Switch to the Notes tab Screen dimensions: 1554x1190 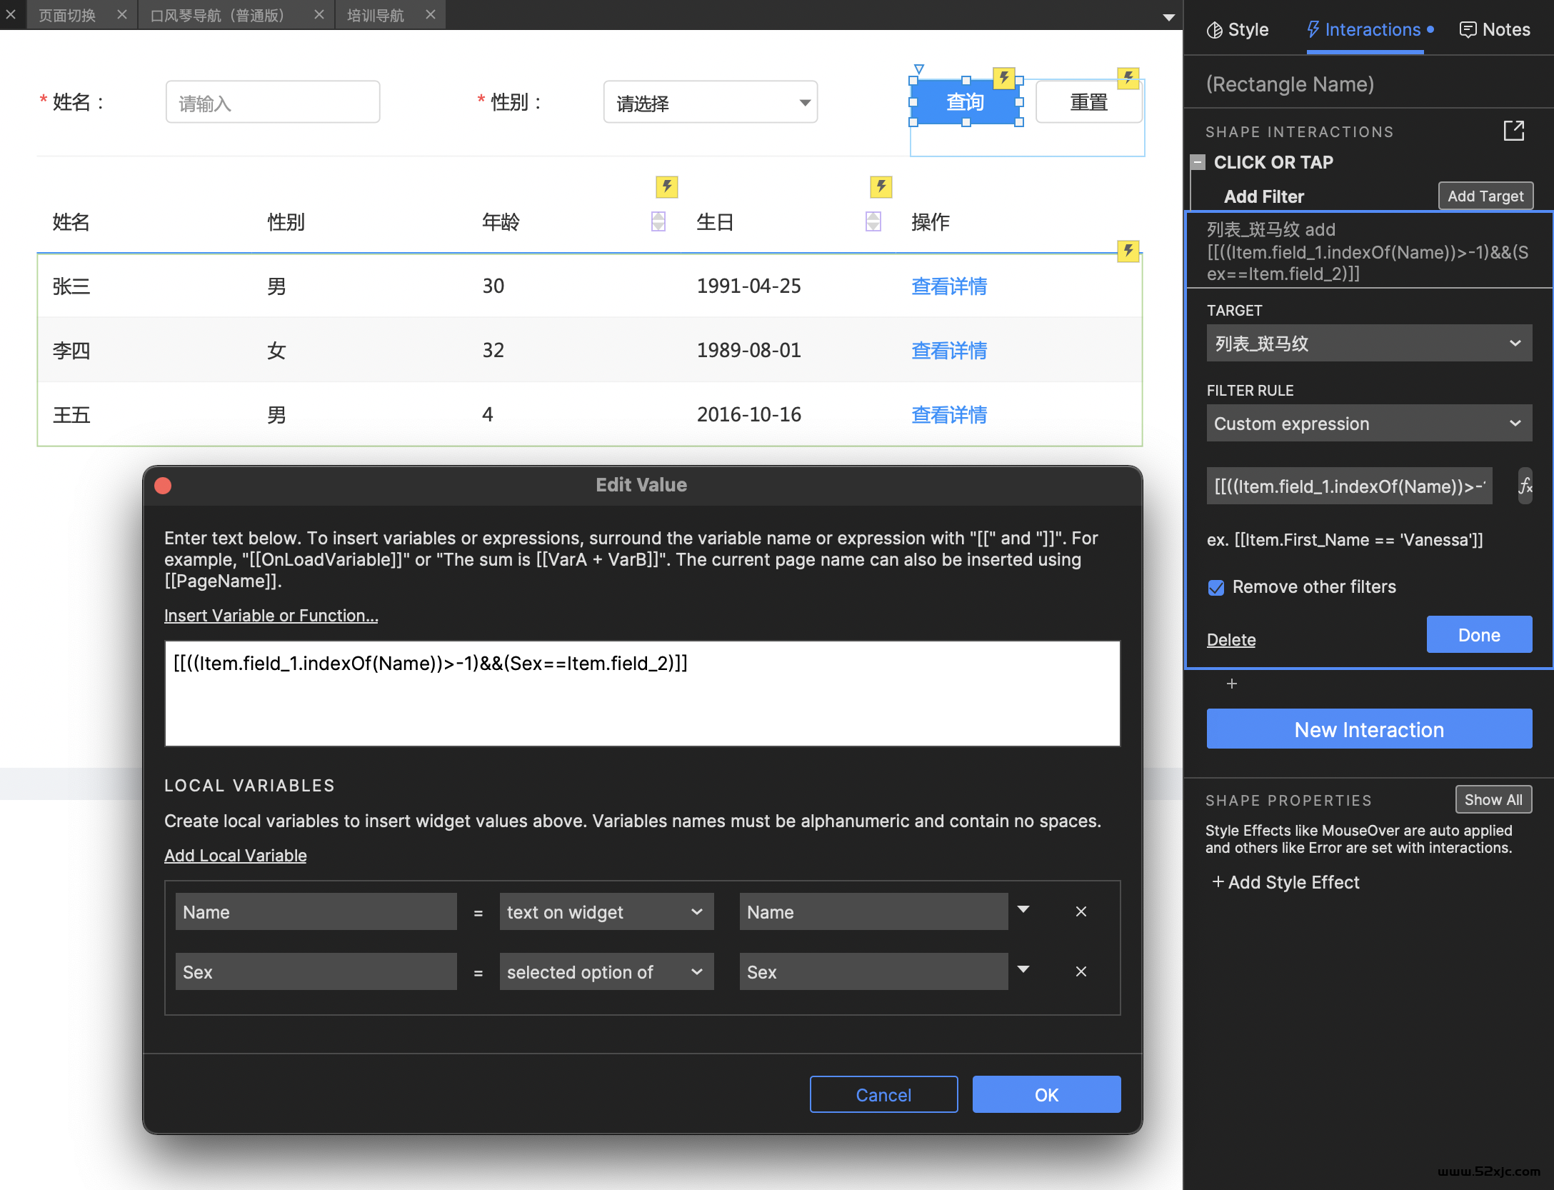pyautogui.click(x=1494, y=30)
